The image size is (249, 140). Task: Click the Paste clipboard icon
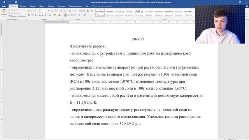(4, 11)
